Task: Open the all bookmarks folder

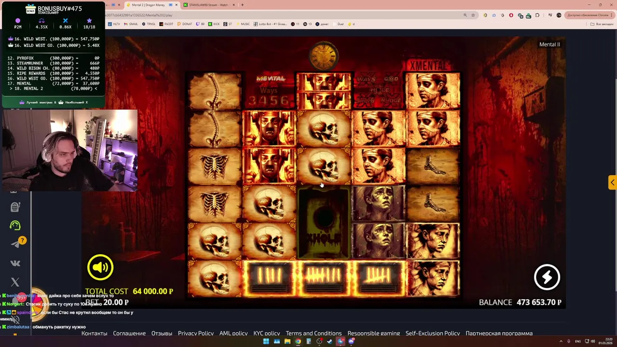Action: pos(603,24)
